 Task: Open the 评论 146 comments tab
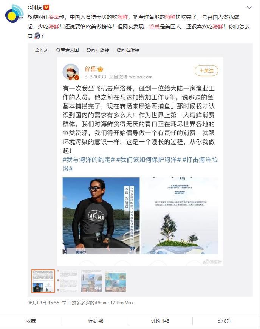pos(160,321)
